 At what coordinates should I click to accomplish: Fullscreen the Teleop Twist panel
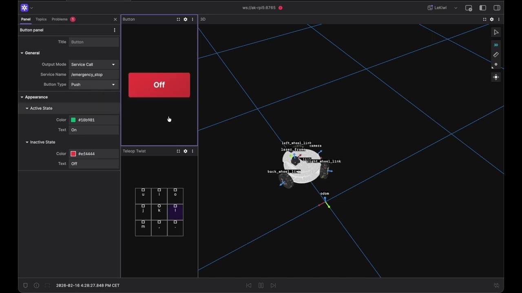coord(178,151)
